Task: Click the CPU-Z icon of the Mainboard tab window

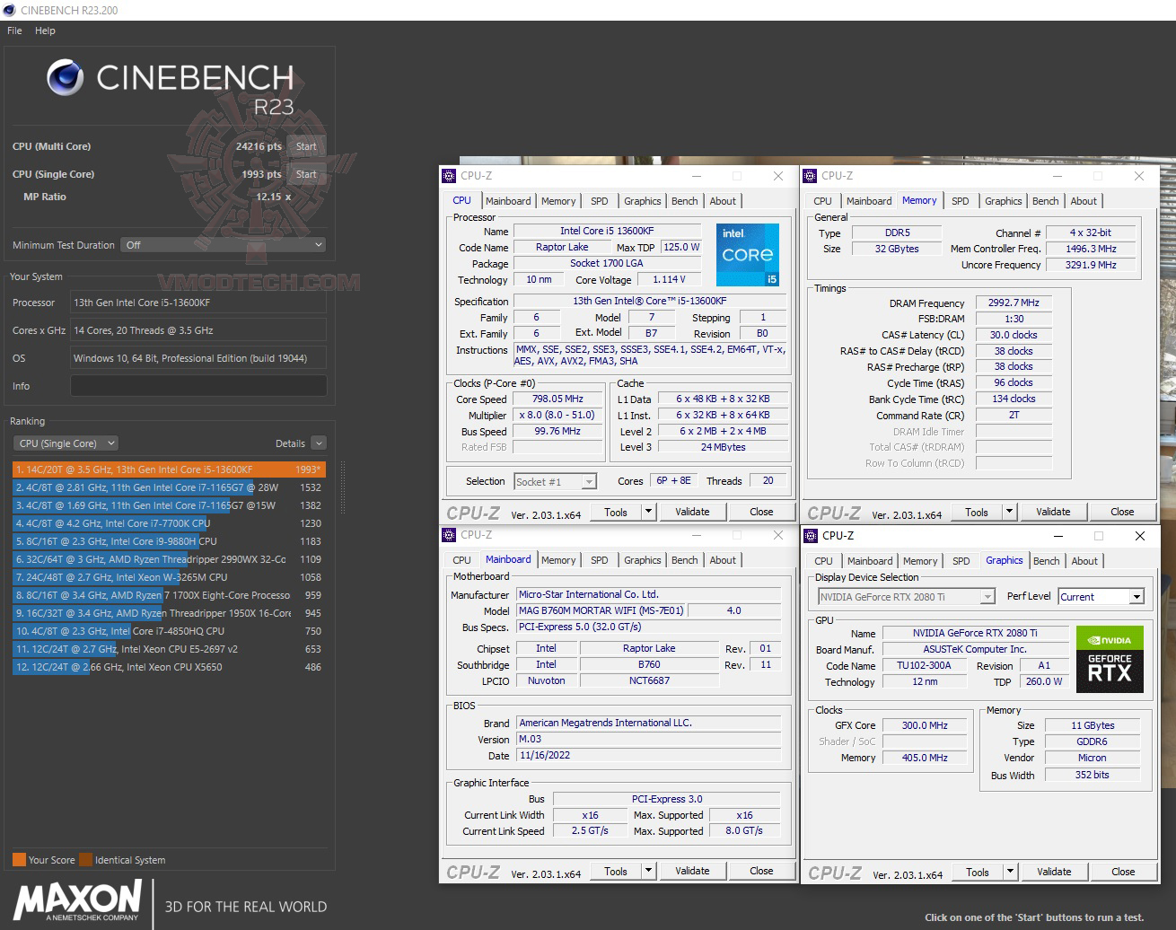Action: pyautogui.click(x=449, y=535)
